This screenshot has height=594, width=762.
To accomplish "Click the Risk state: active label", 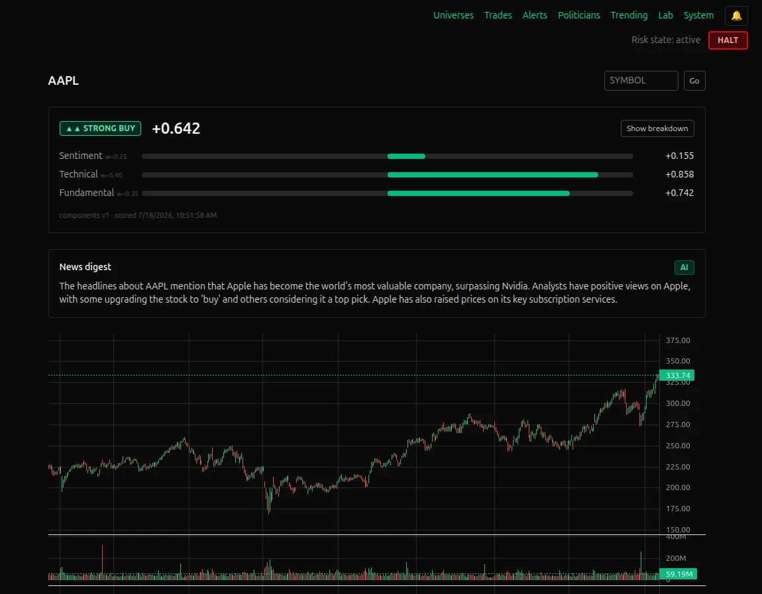I will (666, 40).
